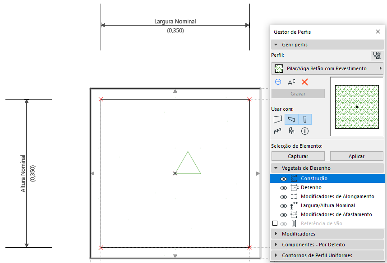Select the Desenho layer row

pyautogui.click(x=327, y=187)
